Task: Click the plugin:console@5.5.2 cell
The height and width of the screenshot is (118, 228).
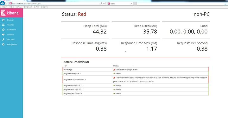Action: click(x=73, y=85)
